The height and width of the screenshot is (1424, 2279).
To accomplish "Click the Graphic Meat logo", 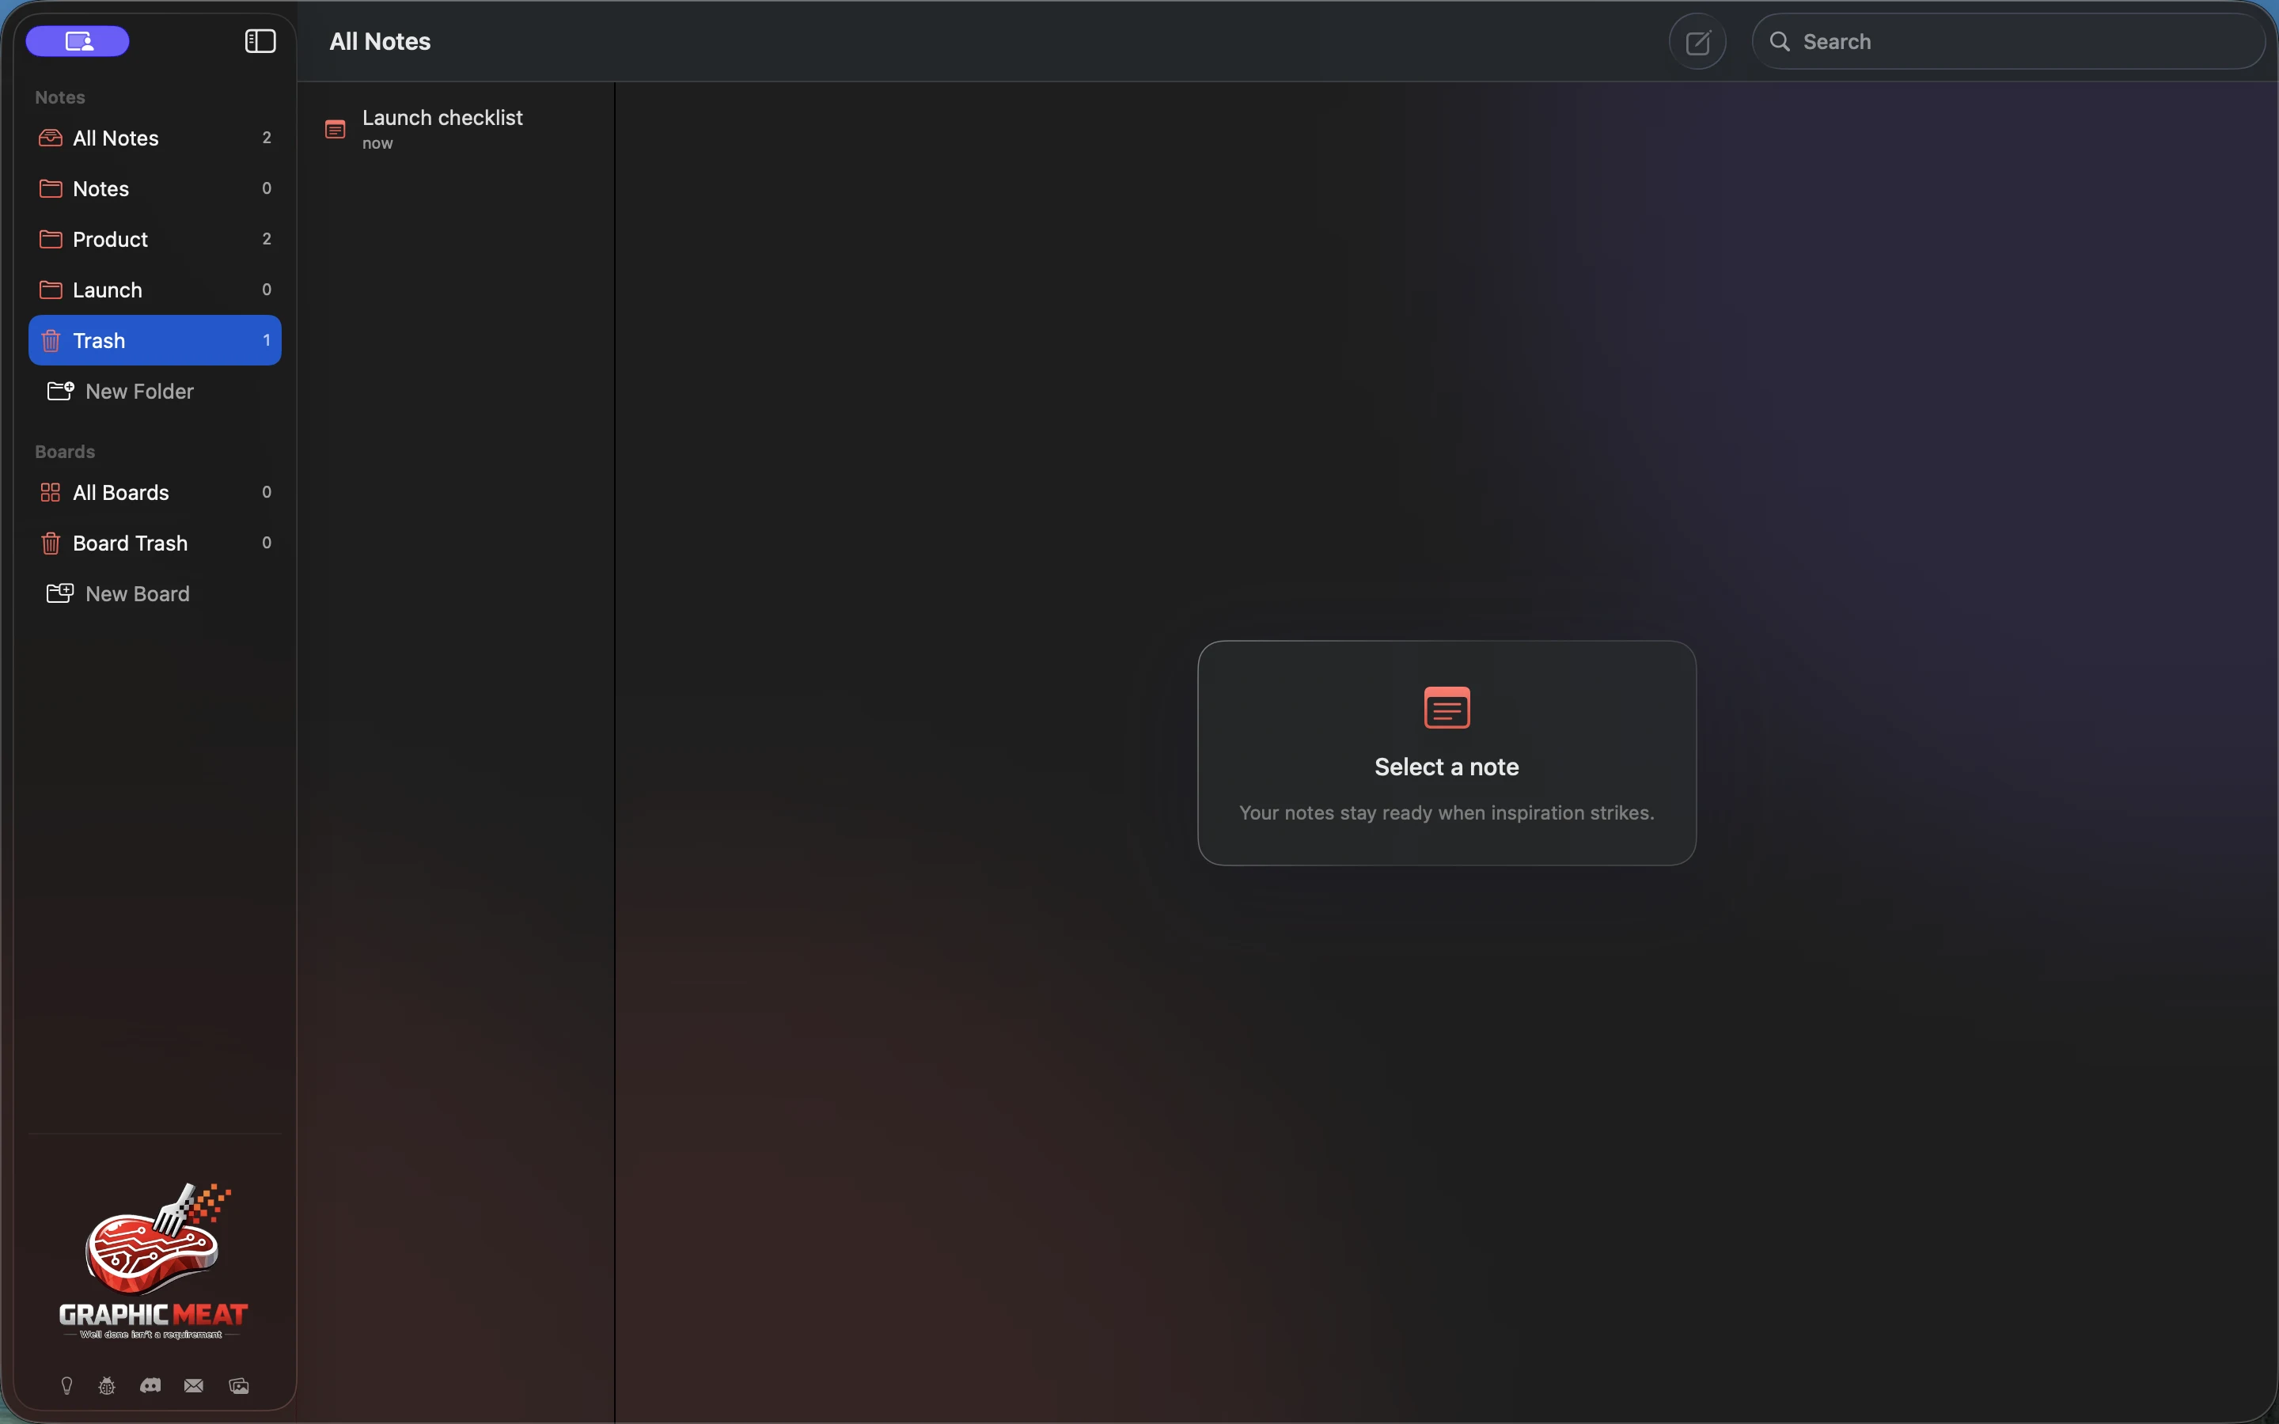I will [x=154, y=1260].
